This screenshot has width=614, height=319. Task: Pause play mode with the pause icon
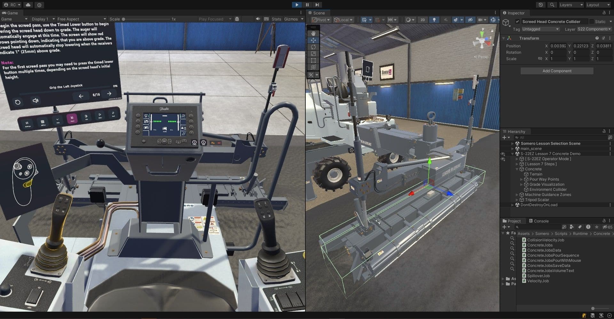[307, 5]
